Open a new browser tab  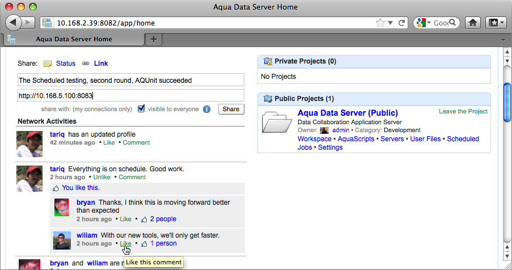[153, 39]
